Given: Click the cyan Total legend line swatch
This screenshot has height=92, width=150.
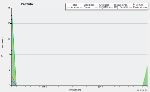Looking at the screenshot, I should tap(68, 5).
